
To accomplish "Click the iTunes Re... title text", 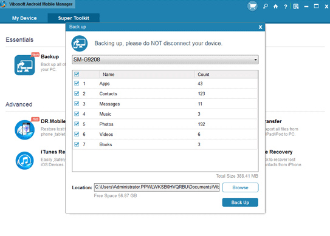I will pos(53,152).
